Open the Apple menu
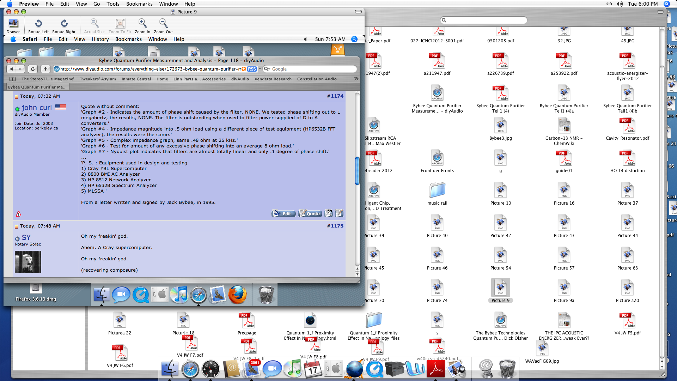The image size is (677, 381). 10,4
